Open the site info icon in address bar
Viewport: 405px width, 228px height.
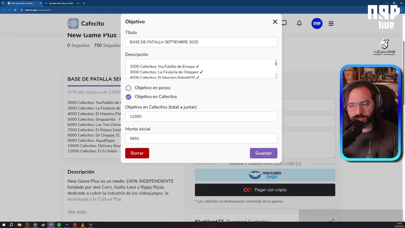(x=22, y=10)
